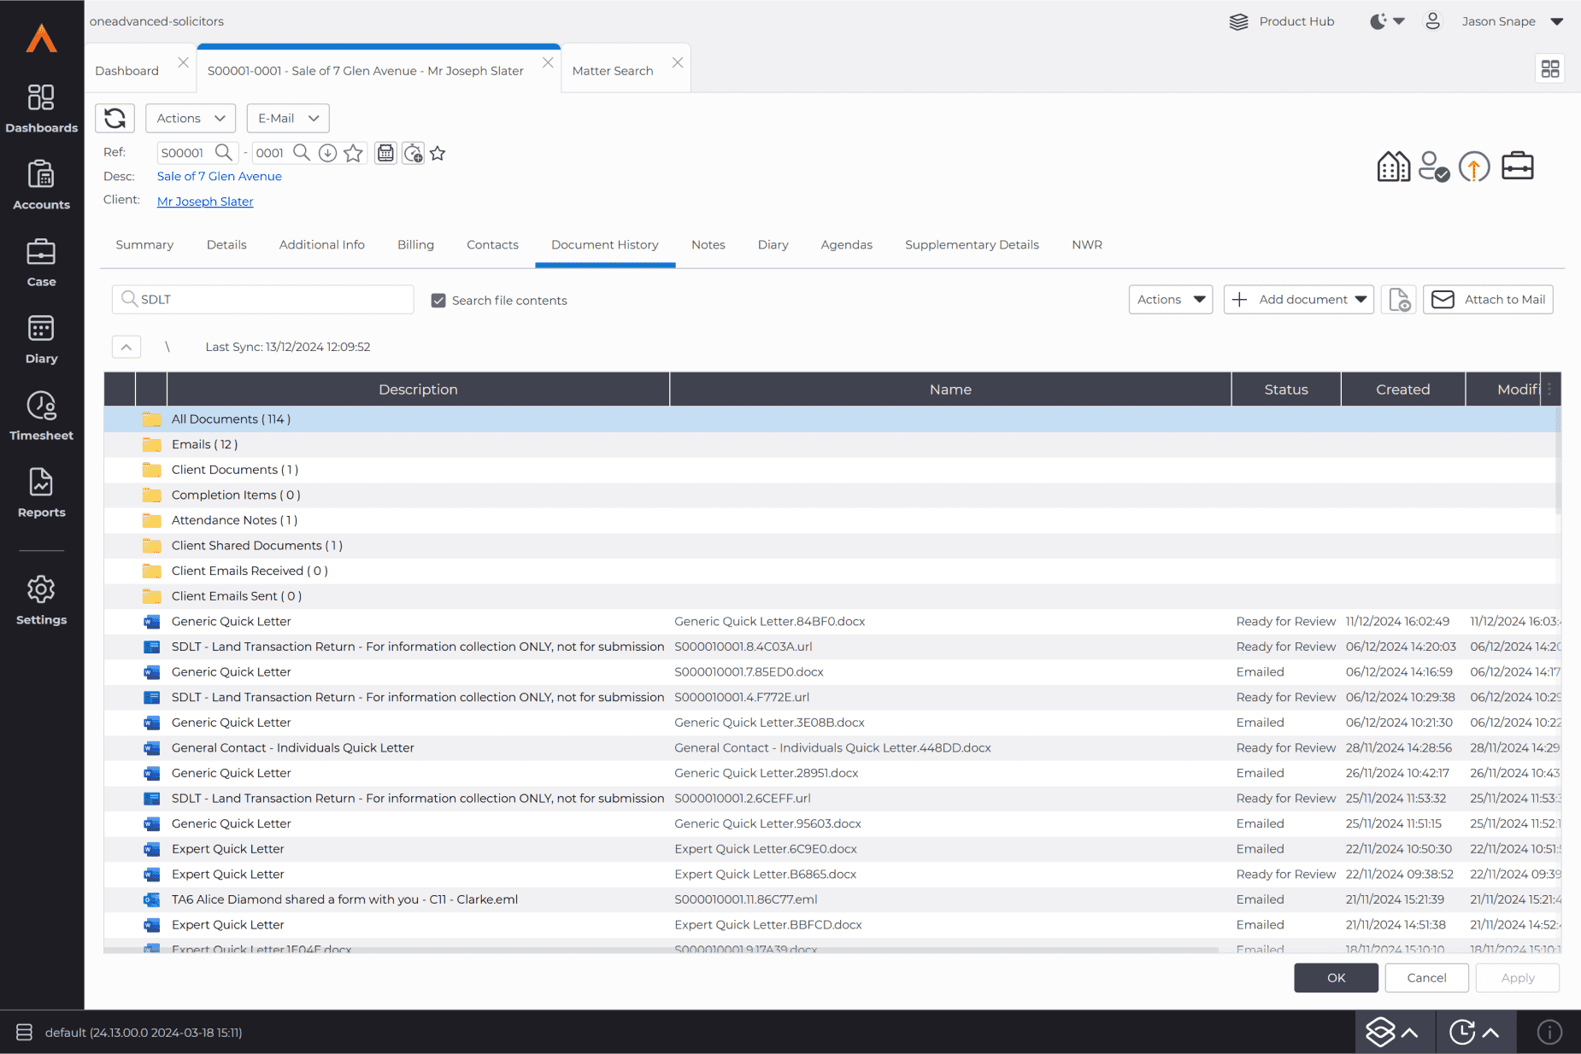
Task: Click the calendar icon beside matter reference
Action: (x=386, y=153)
